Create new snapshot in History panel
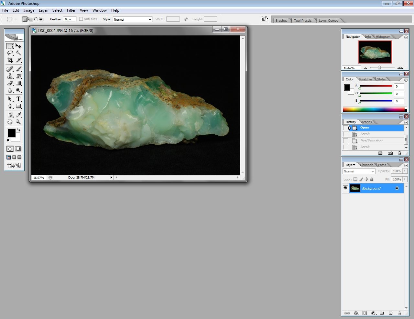Viewport: 414px width, 319px height. tap(390, 153)
